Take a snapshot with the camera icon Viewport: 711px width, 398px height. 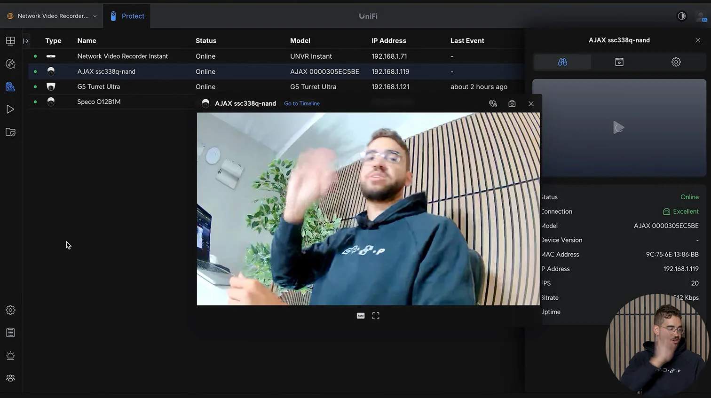[512, 104]
